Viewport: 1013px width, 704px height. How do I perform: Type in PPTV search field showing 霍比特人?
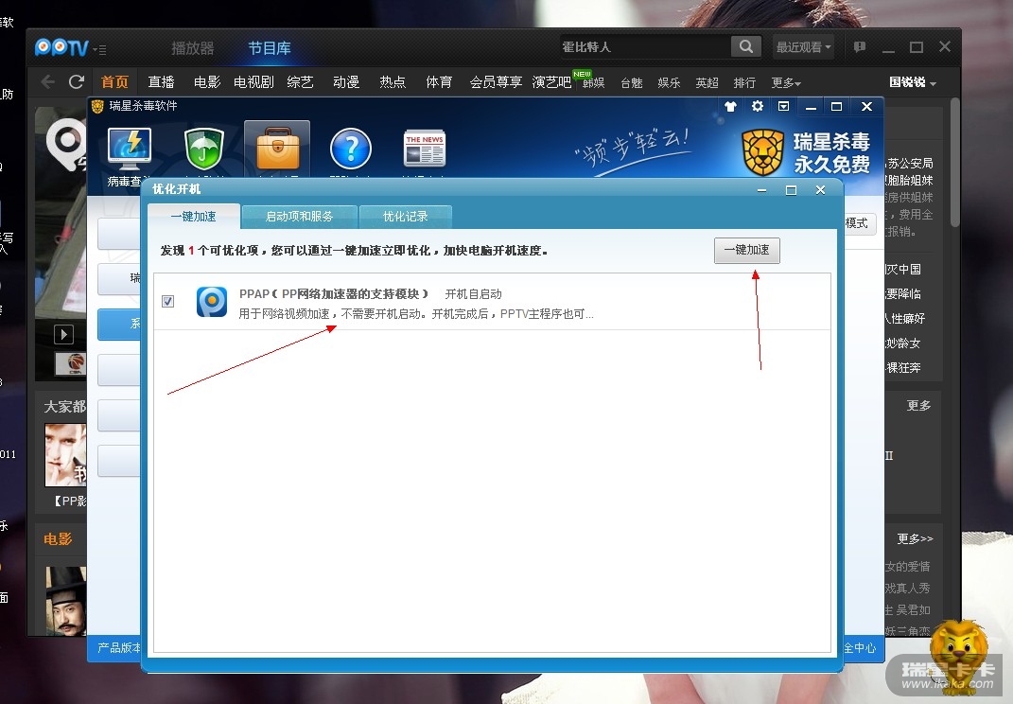645,46
